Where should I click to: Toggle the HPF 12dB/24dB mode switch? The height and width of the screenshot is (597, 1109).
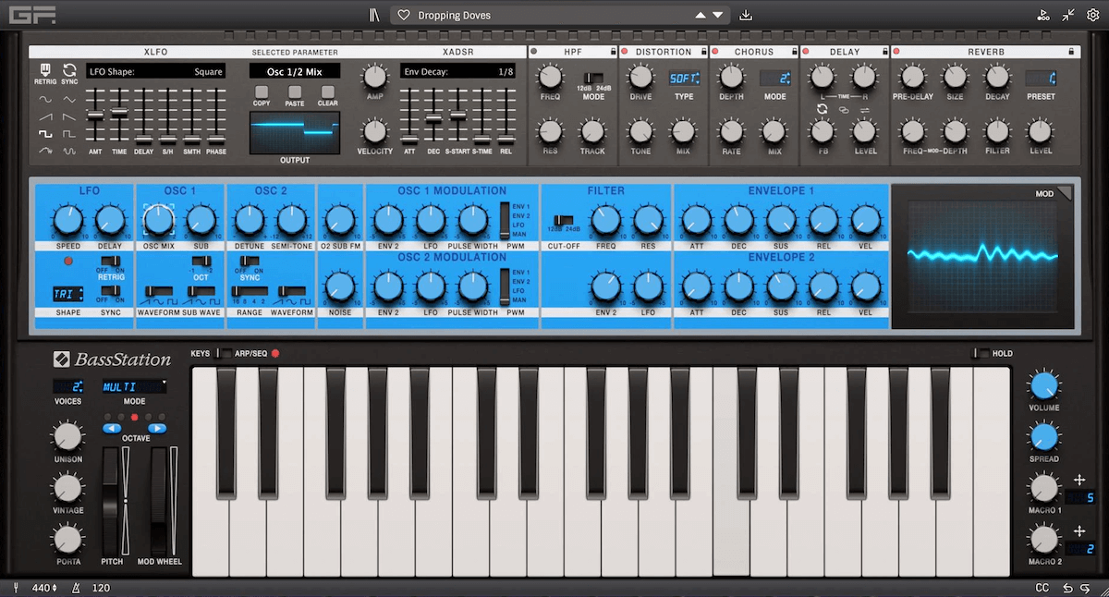[x=593, y=79]
